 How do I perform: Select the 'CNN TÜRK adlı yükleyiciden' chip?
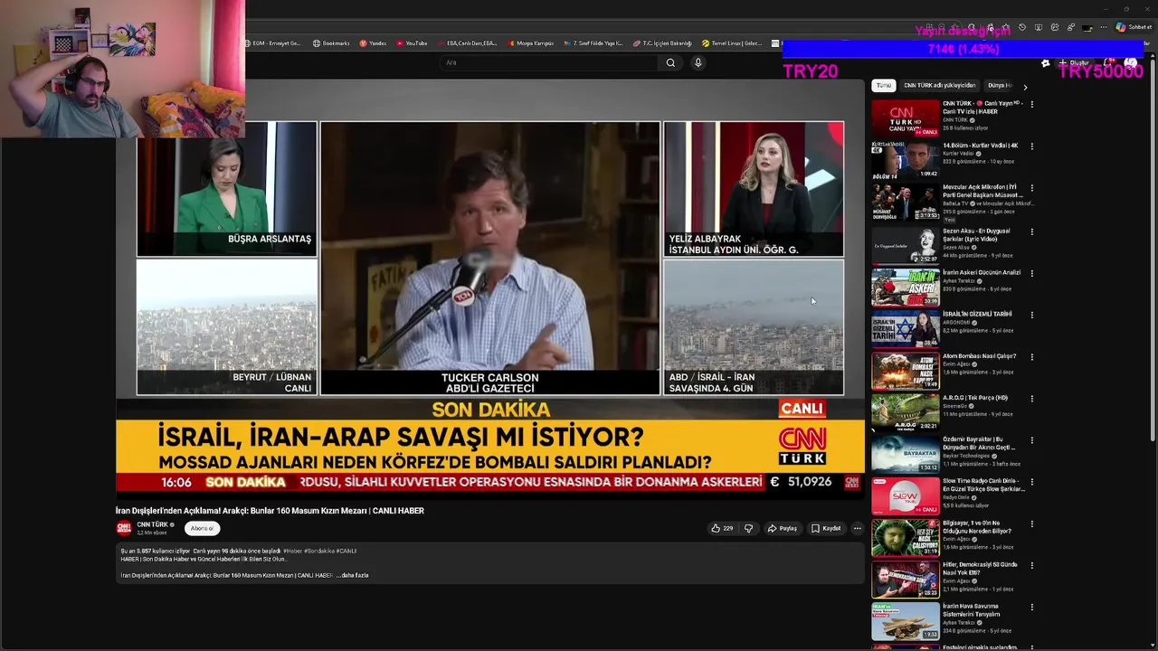click(x=940, y=85)
